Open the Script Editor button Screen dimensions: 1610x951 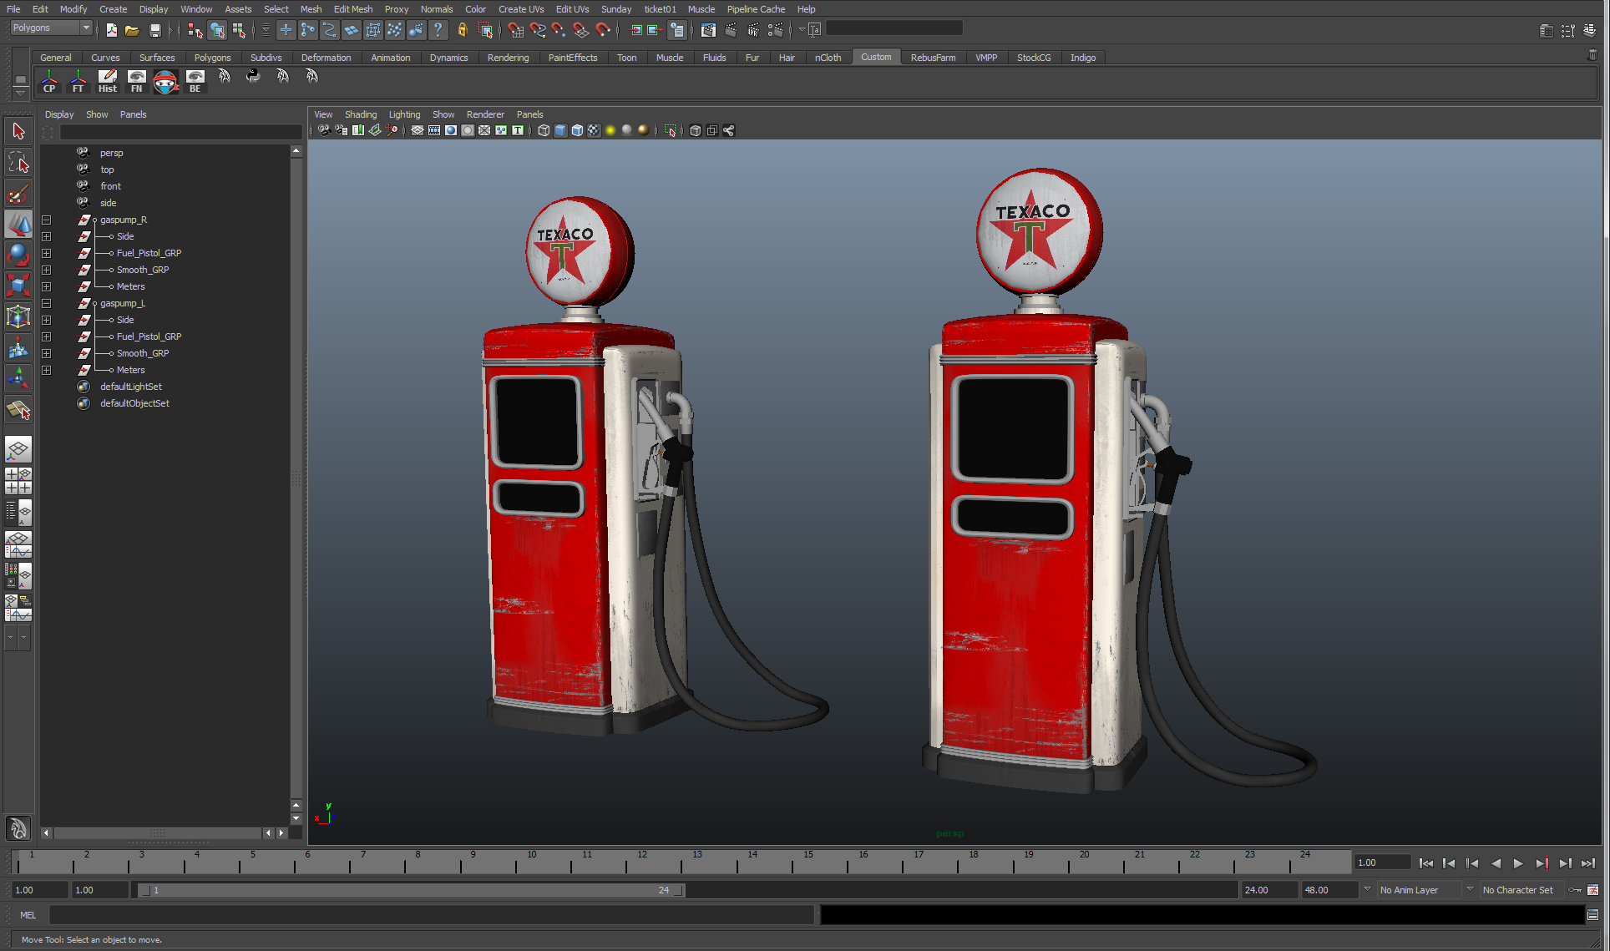[x=1592, y=915]
